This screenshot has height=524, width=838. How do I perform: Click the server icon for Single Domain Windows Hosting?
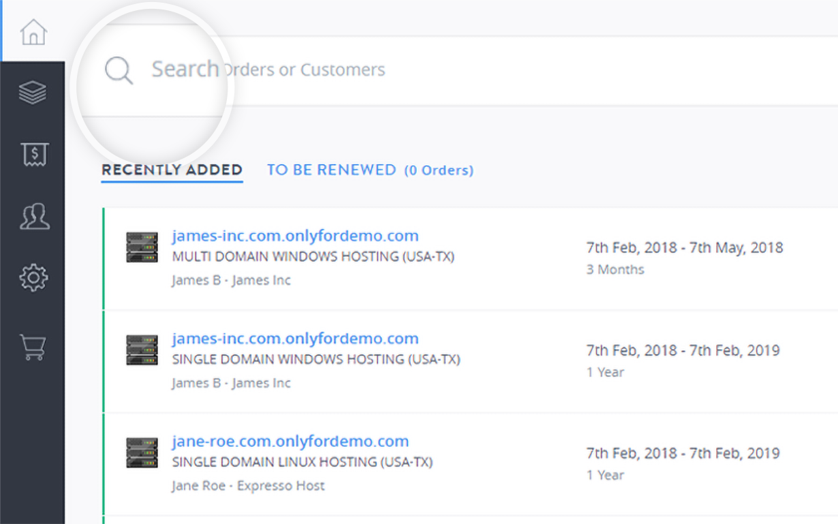(x=142, y=350)
